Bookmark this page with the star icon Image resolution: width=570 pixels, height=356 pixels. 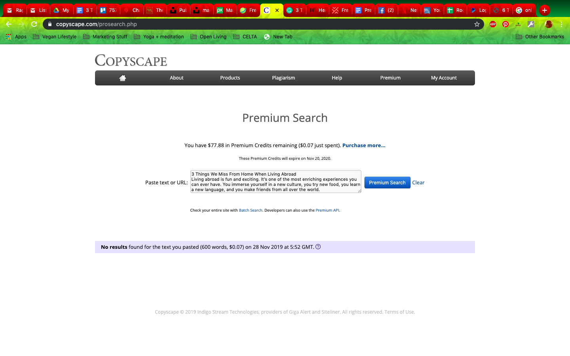[x=477, y=24]
